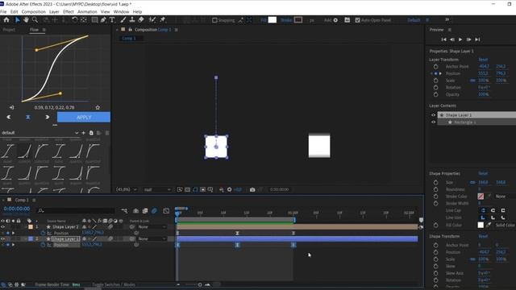
Task: Hide Shape Layer 2 with its eye icon
Action: (x=3, y=227)
